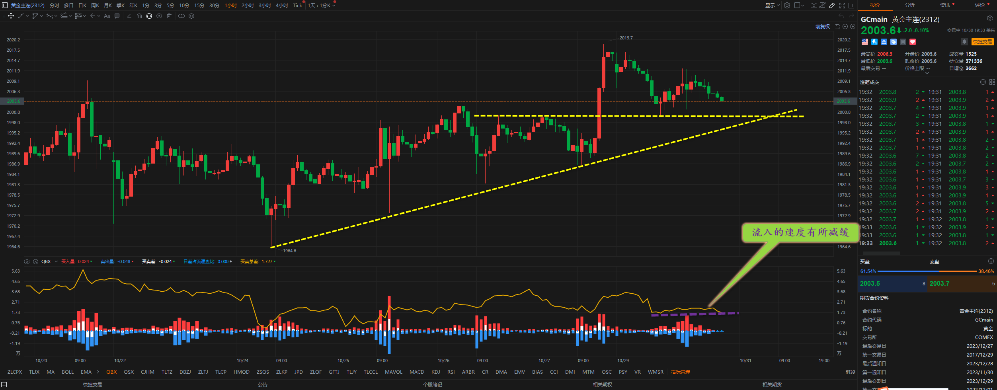The width and height of the screenshot is (997, 390).
Task: Expand more quote details chevron
Action: [x=927, y=74]
